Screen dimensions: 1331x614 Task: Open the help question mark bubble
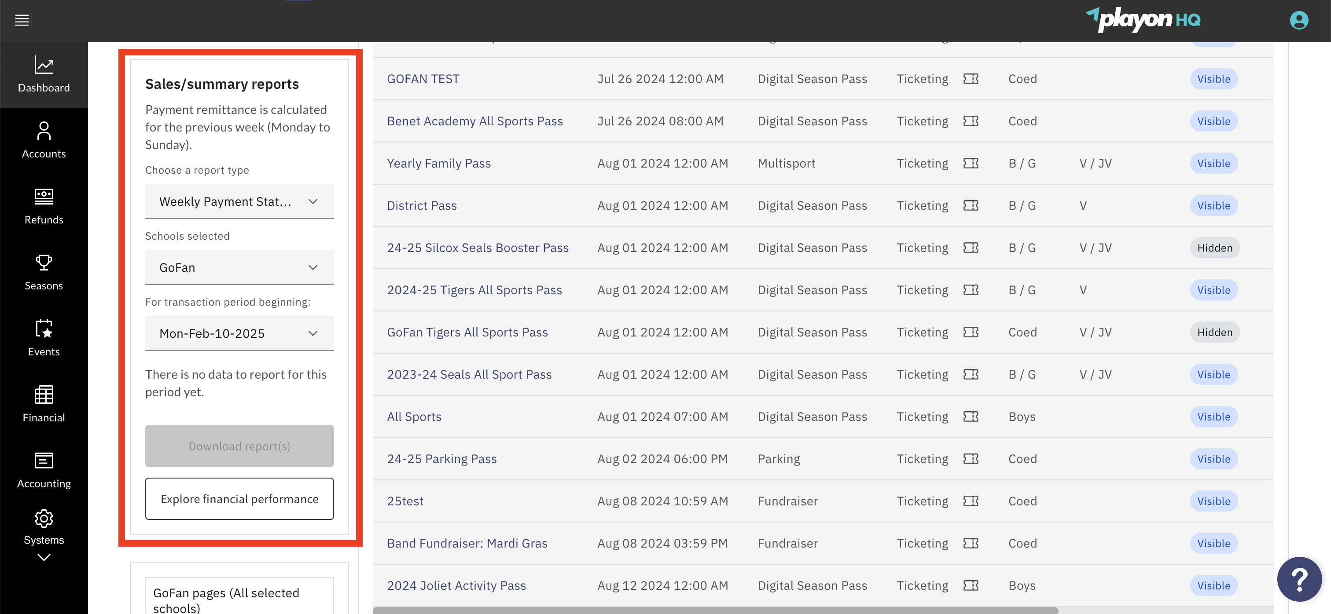[x=1299, y=579]
